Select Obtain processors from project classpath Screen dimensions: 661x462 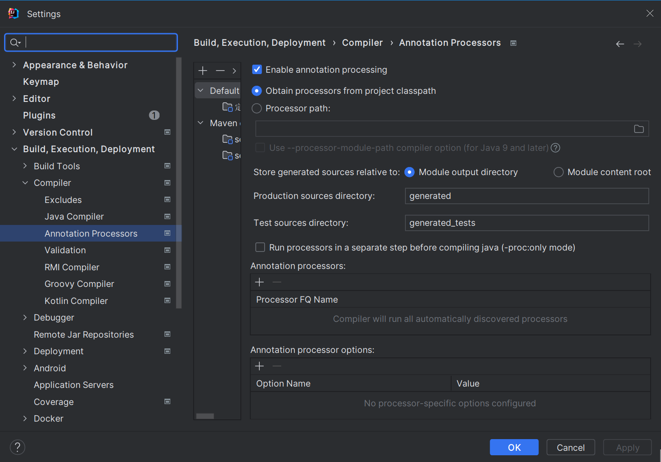coord(257,91)
